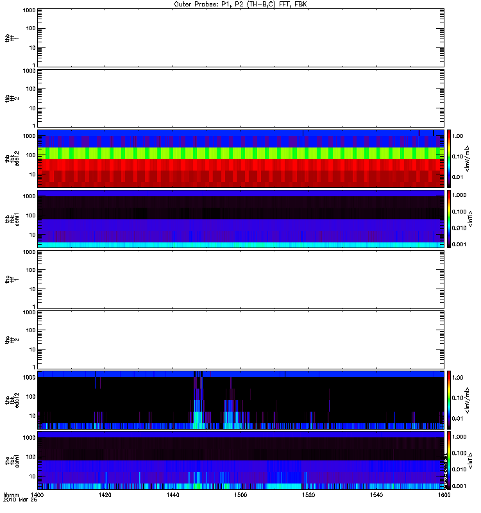The width and height of the screenshot is (481, 513).
Task: Select the 1420 time axis label
Action: [105, 494]
